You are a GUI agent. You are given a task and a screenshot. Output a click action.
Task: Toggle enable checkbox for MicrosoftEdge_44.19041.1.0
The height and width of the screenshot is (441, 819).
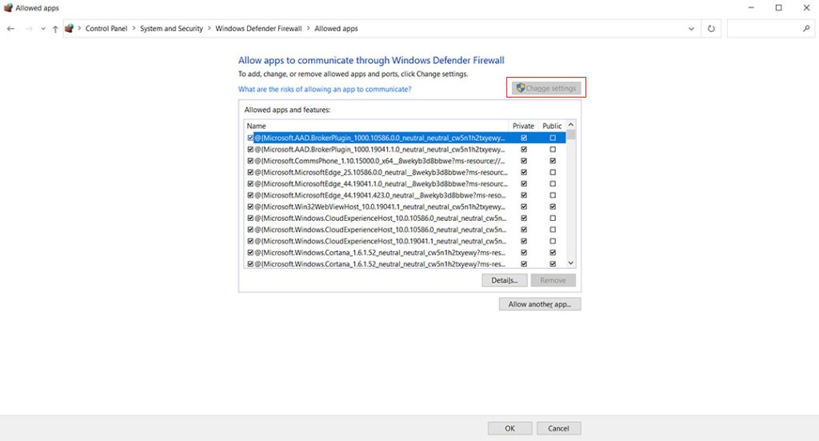(250, 184)
